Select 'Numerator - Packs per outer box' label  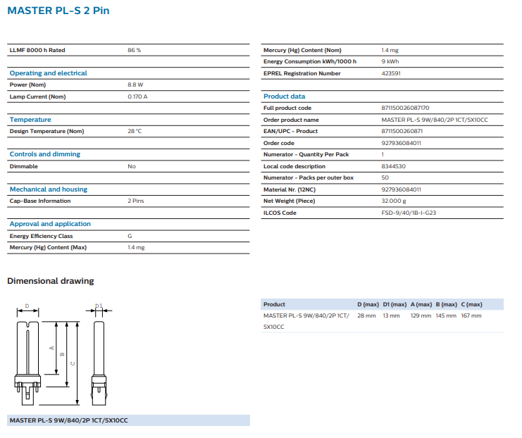[309, 178]
